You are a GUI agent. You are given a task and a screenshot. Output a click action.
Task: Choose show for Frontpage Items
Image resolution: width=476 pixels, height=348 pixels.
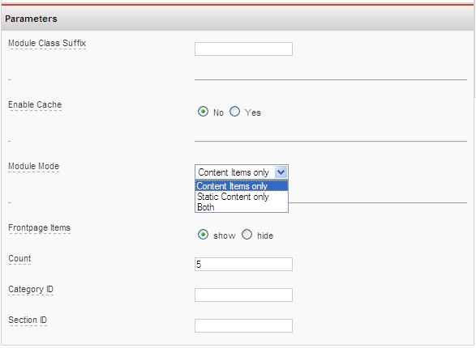point(203,235)
